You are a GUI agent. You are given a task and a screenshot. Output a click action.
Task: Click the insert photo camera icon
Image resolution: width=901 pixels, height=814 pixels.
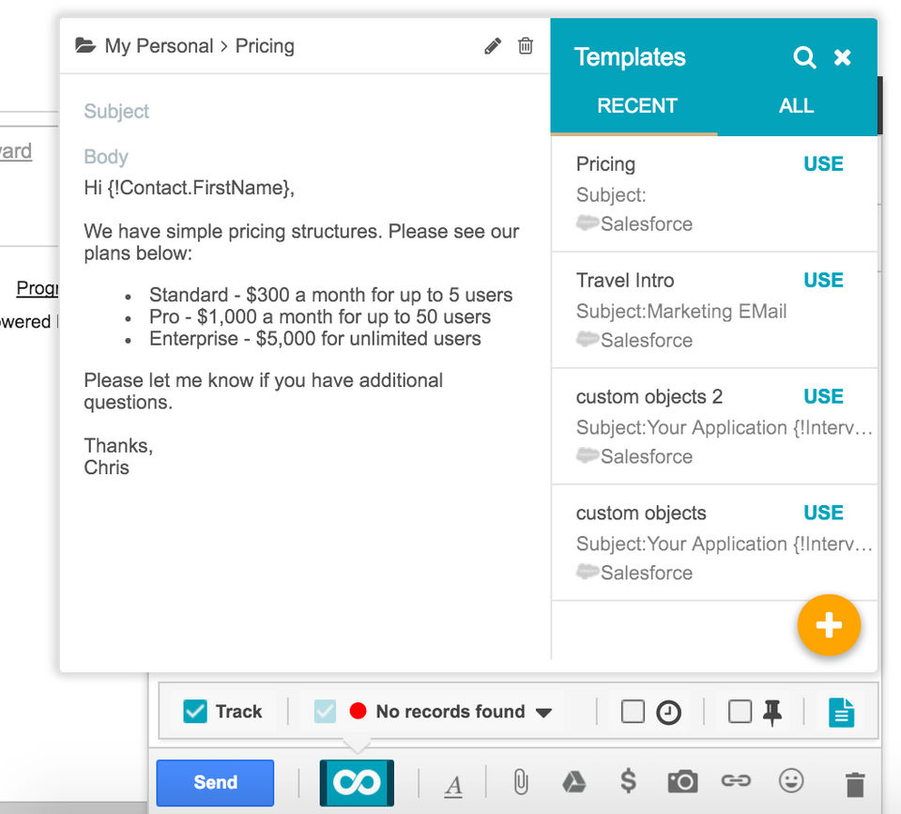coord(682,781)
